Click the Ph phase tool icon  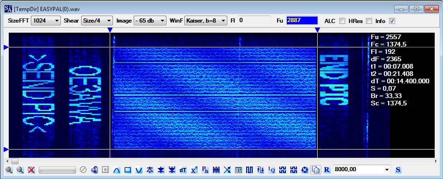point(205,170)
